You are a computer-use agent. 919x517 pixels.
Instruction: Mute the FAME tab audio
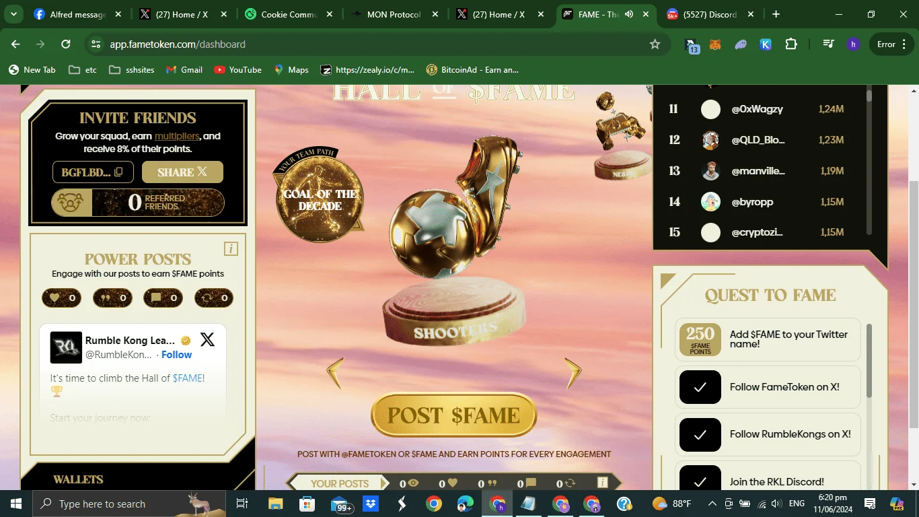(x=629, y=14)
